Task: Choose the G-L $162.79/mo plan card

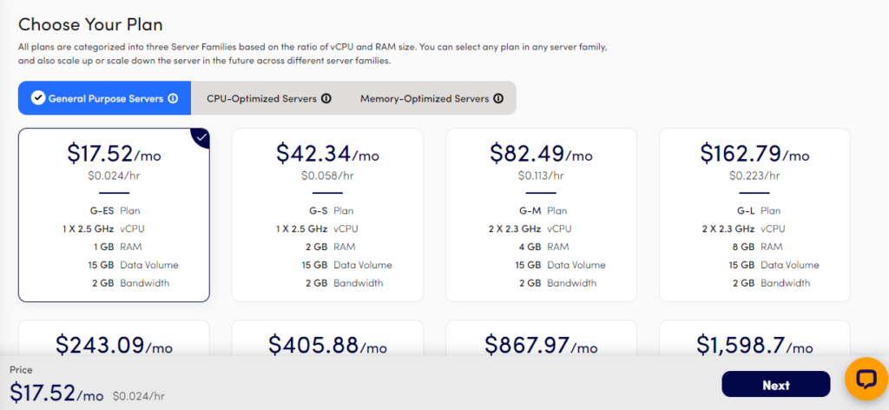Action: (x=754, y=215)
